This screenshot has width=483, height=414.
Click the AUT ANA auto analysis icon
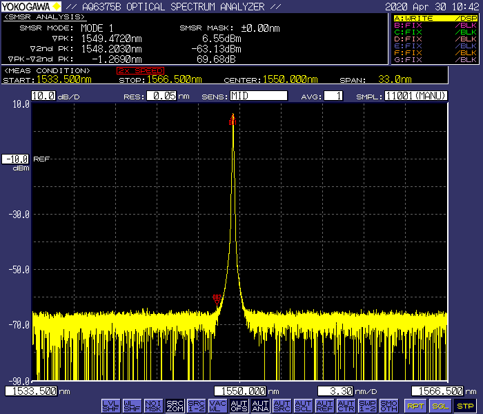click(260, 406)
